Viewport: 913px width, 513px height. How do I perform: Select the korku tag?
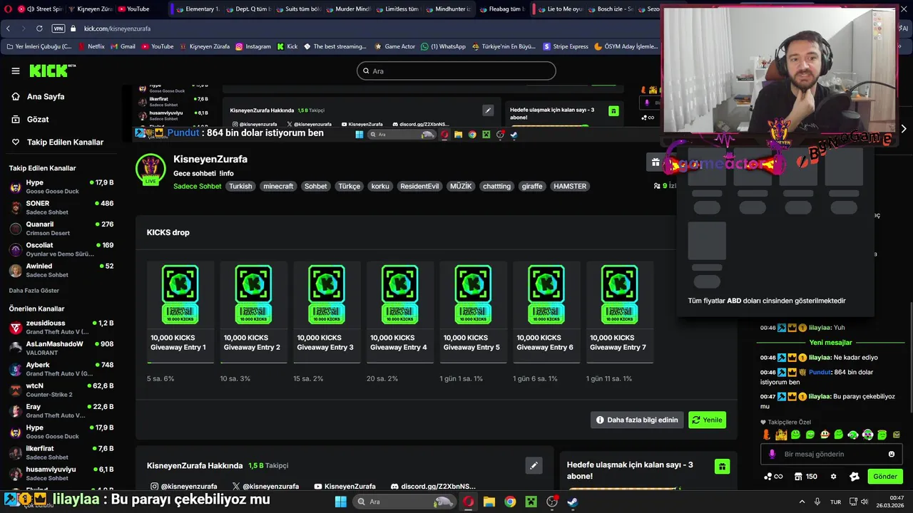380,186
